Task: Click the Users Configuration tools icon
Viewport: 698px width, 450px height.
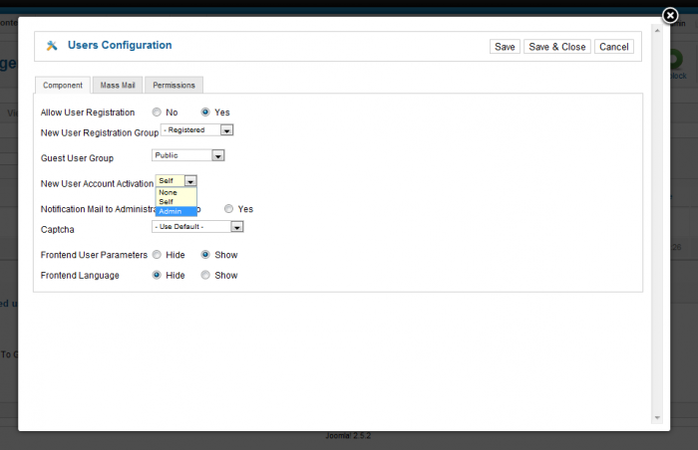Action: [52, 46]
